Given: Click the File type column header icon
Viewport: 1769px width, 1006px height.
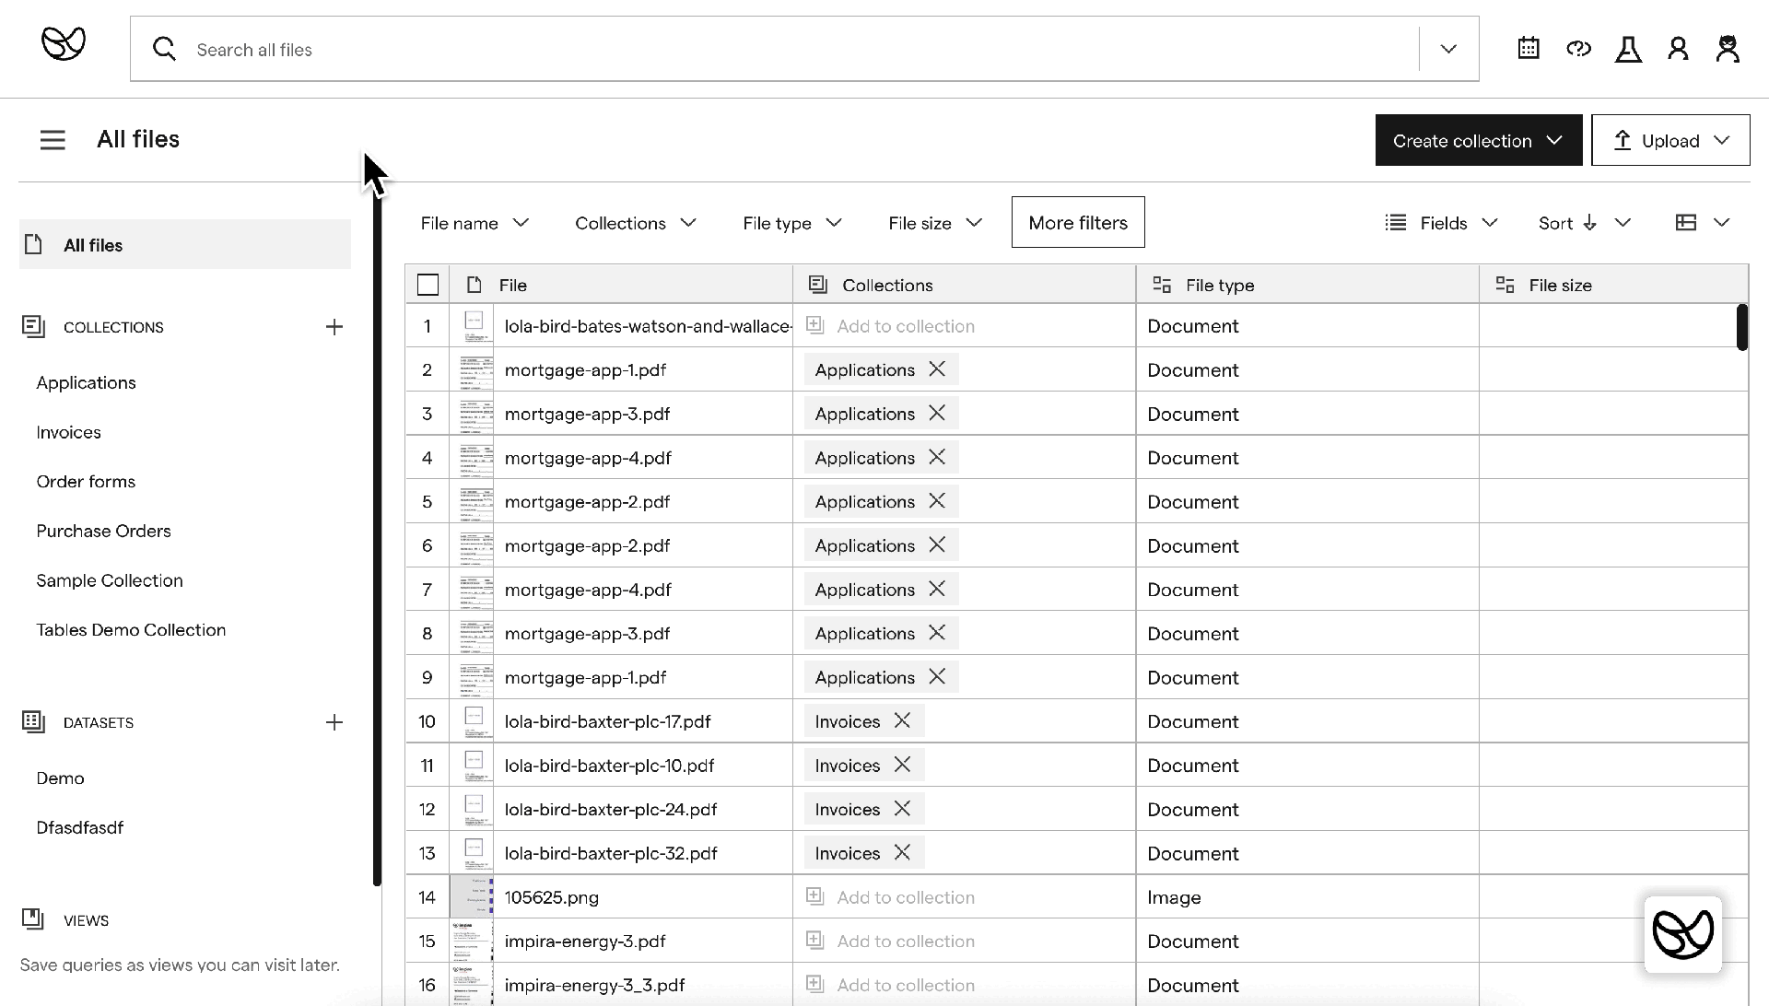Looking at the screenshot, I should (x=1162, y=285).
